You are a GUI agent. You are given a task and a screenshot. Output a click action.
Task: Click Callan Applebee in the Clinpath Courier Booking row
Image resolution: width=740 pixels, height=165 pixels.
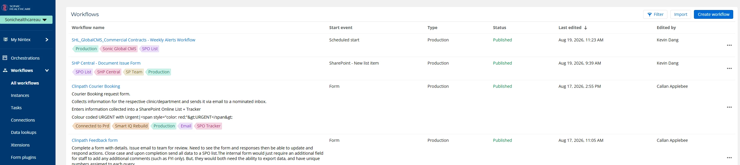(x=672, y=86)
